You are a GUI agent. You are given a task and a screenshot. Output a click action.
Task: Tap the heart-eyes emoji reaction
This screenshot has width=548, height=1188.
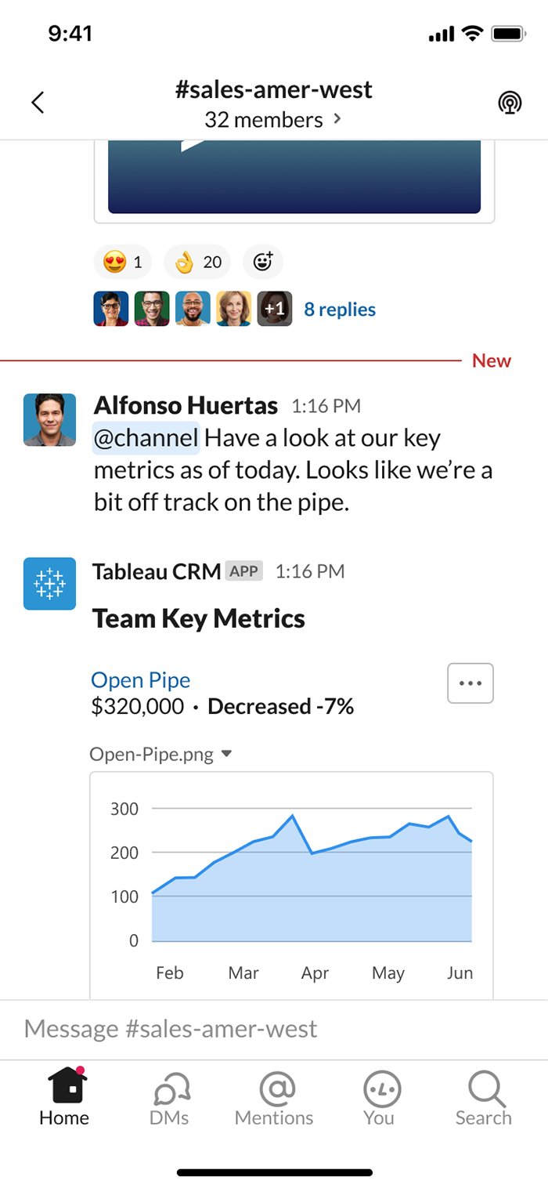pyautogui.click(x=122, y=262)
